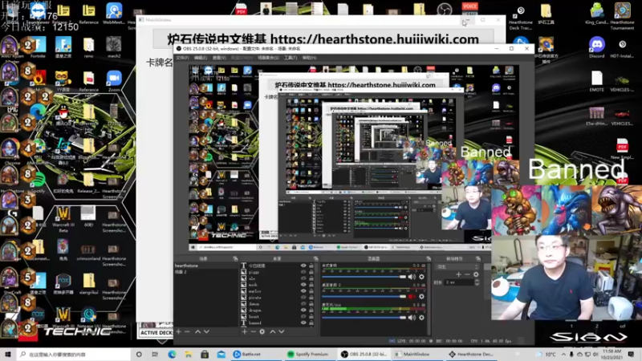Image resolution: width=642 pixels, height=361 pixels.
Task: Move the scene up using the up arrow below the scene list
Action: [x=197, y=331]
